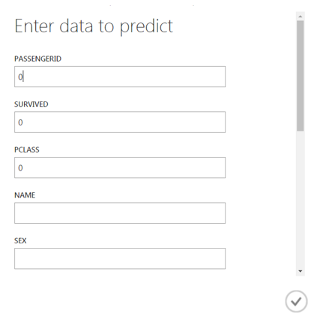The image size is (311, 317).
Task: Click the empty scrollbar track below thumb
Action: (301, 199)
